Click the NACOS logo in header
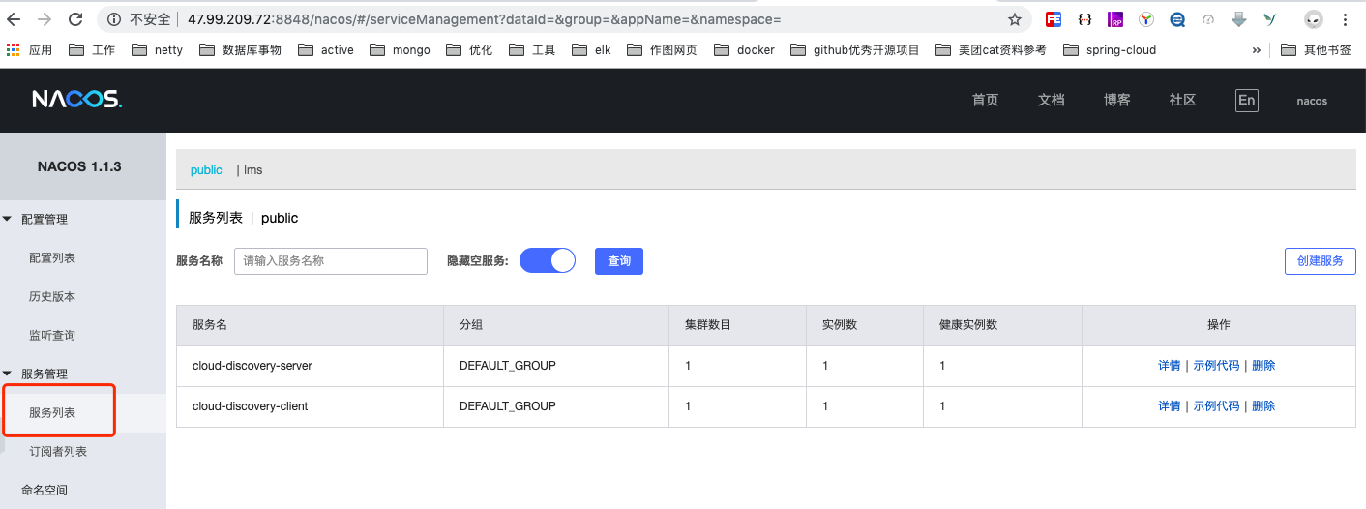 76,100
